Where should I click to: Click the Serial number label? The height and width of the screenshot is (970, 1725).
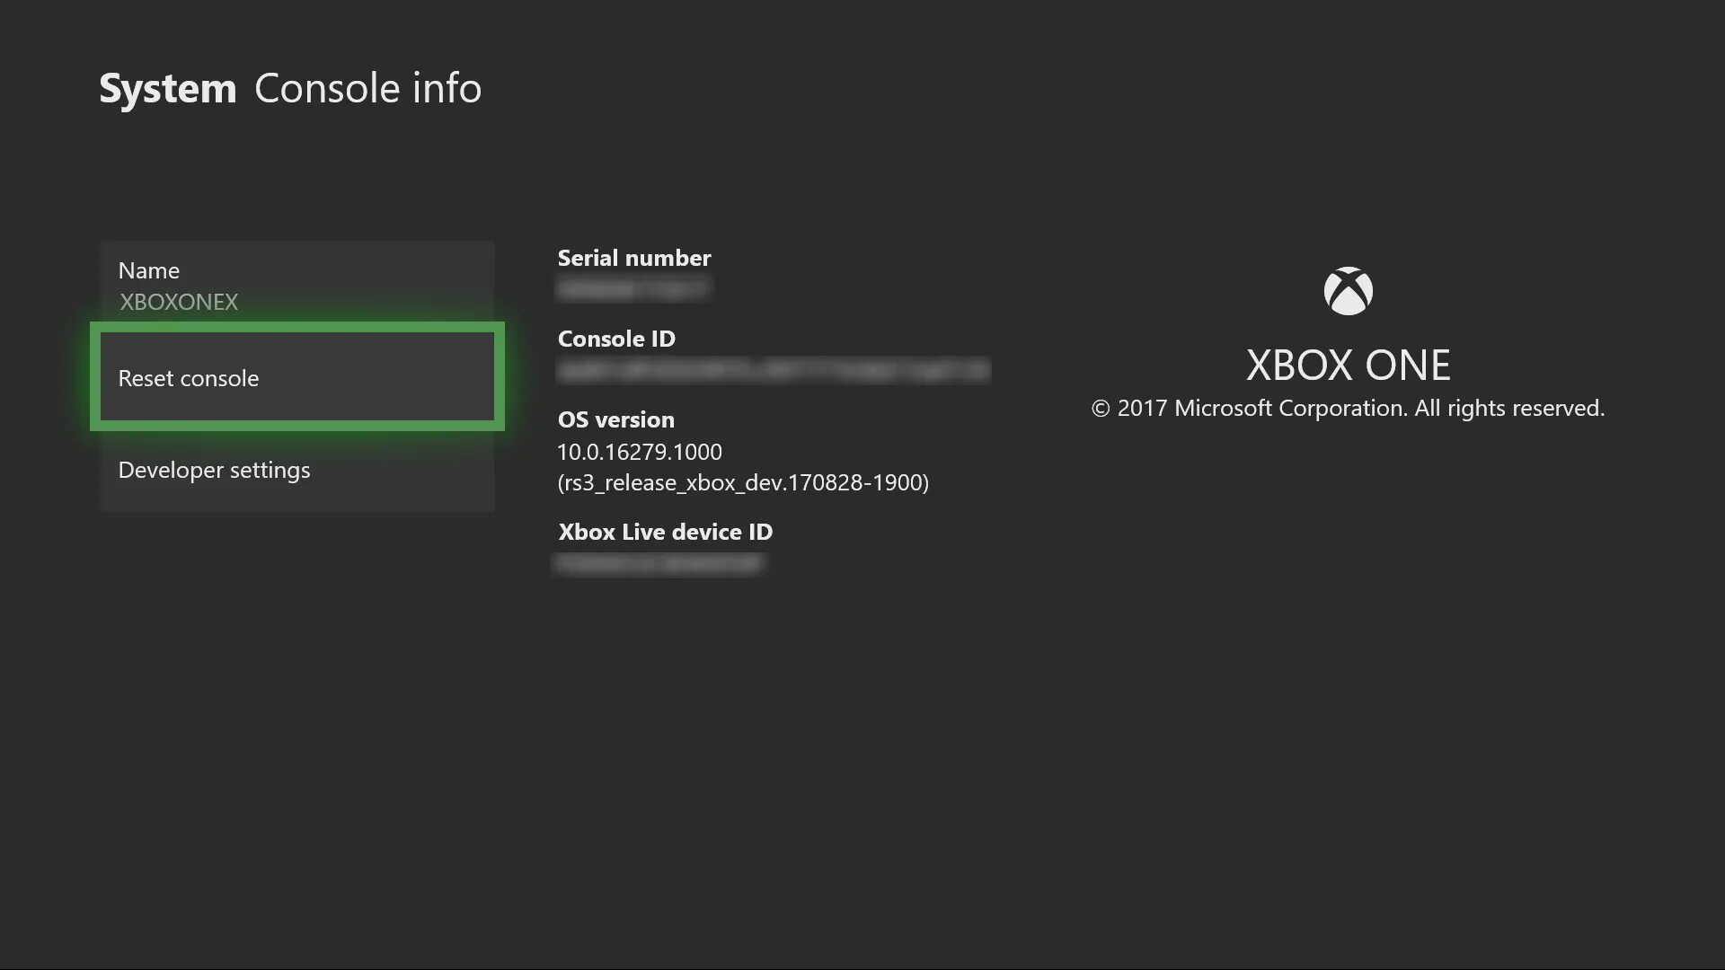[x=633, y=258]
